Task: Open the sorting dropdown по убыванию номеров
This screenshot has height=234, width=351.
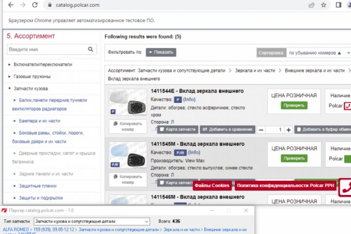Action: [318, 53]
